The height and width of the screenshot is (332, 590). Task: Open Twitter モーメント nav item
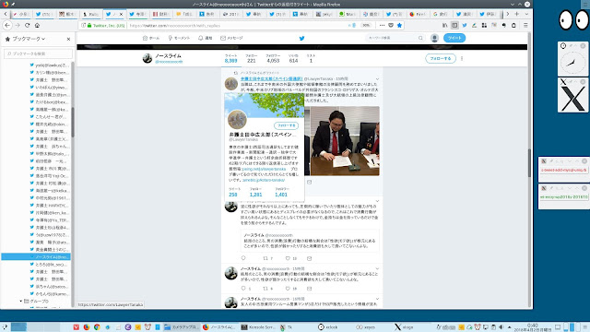(x=179, y=38)
